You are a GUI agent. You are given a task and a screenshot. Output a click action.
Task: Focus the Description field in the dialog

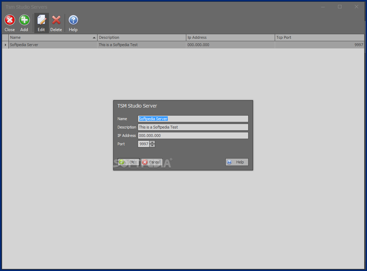[193, 127]
